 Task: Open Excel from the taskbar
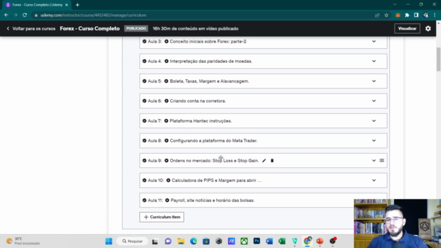coord(282,241)
